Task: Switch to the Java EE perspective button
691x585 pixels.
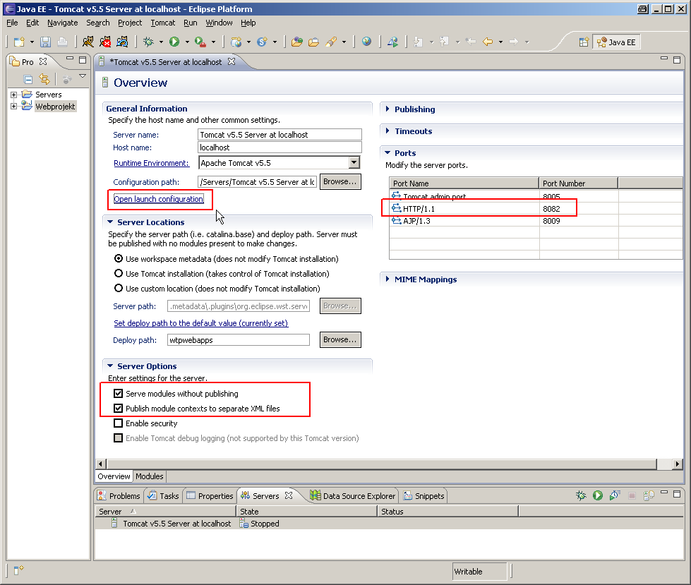Action: (616, 42)
